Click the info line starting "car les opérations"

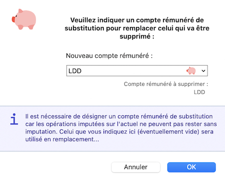[x=121, y=124]
